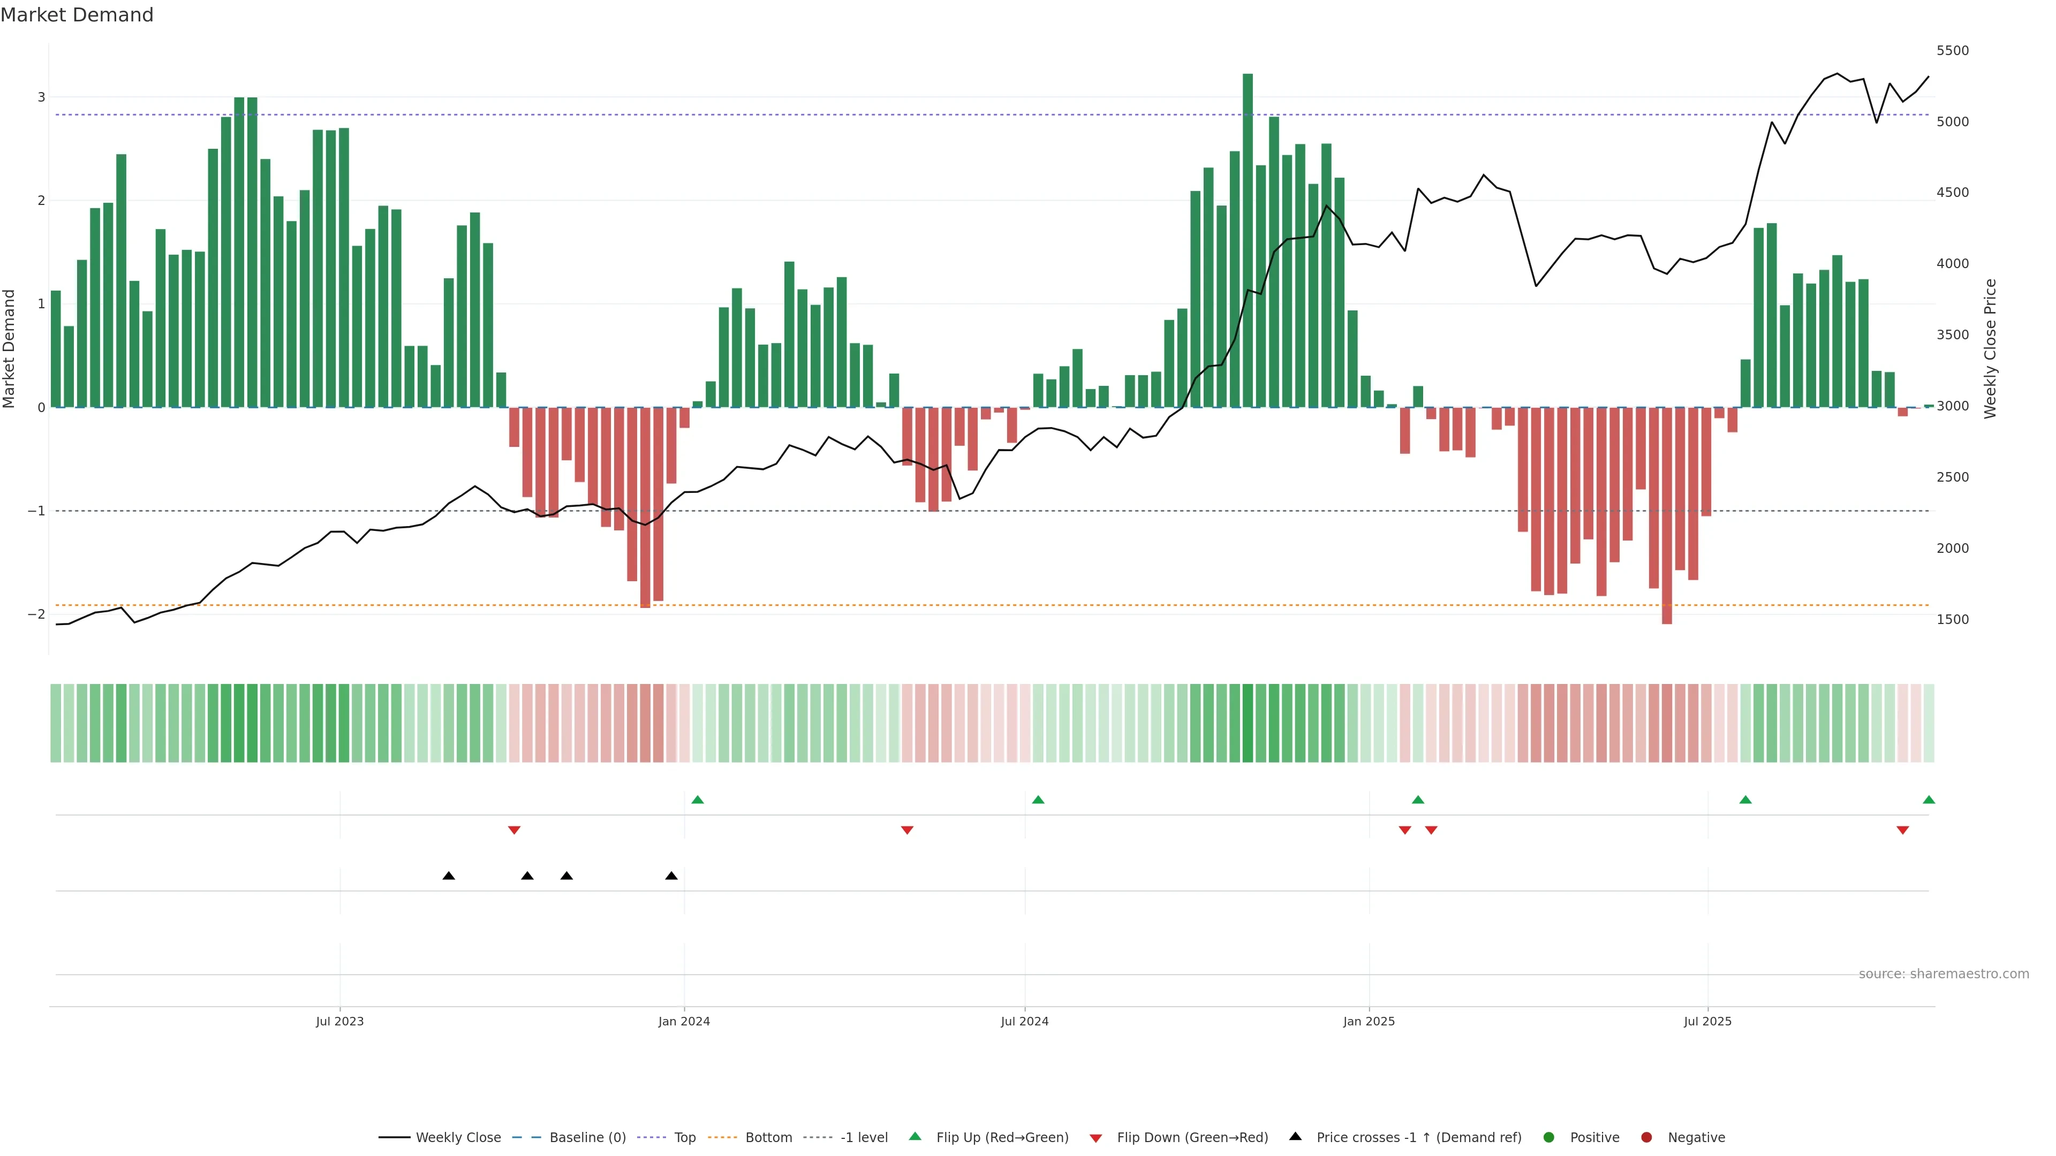
Task: Click the green flip-up marker after Jul 2024
Action: tap(1038, 800)
